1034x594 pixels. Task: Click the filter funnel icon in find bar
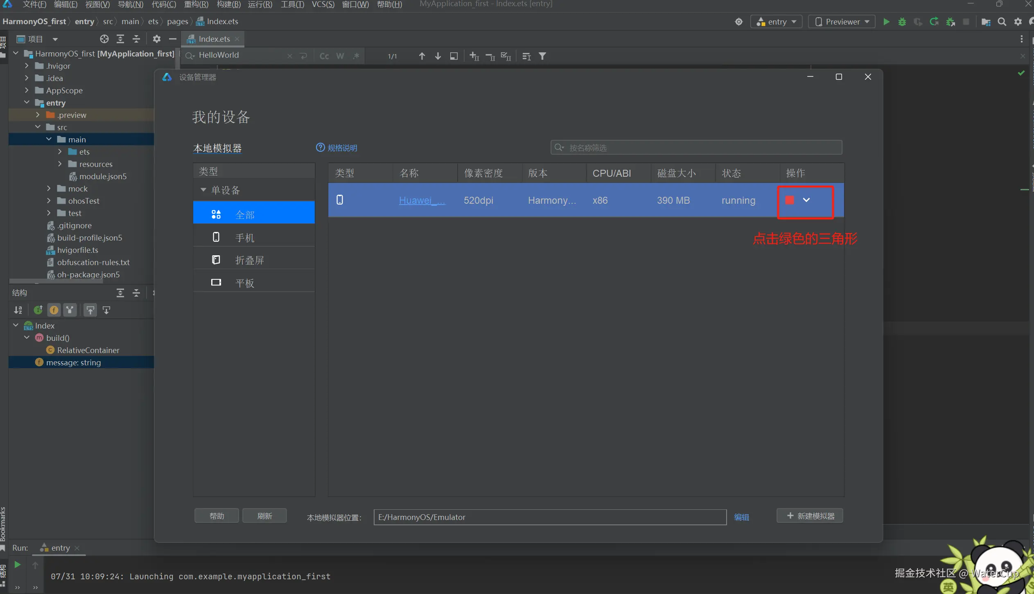pos(542,56)
